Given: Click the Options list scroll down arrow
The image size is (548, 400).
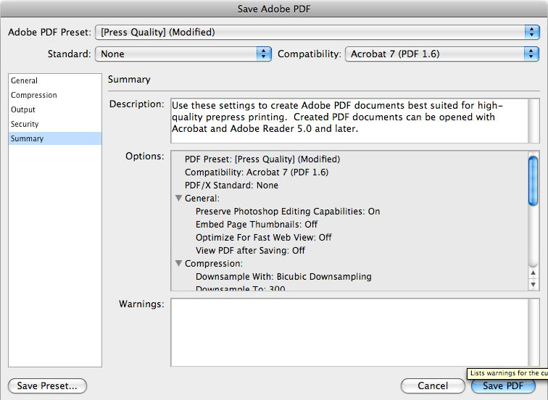Looking at the screenshot, I should [x=533, y=284].
